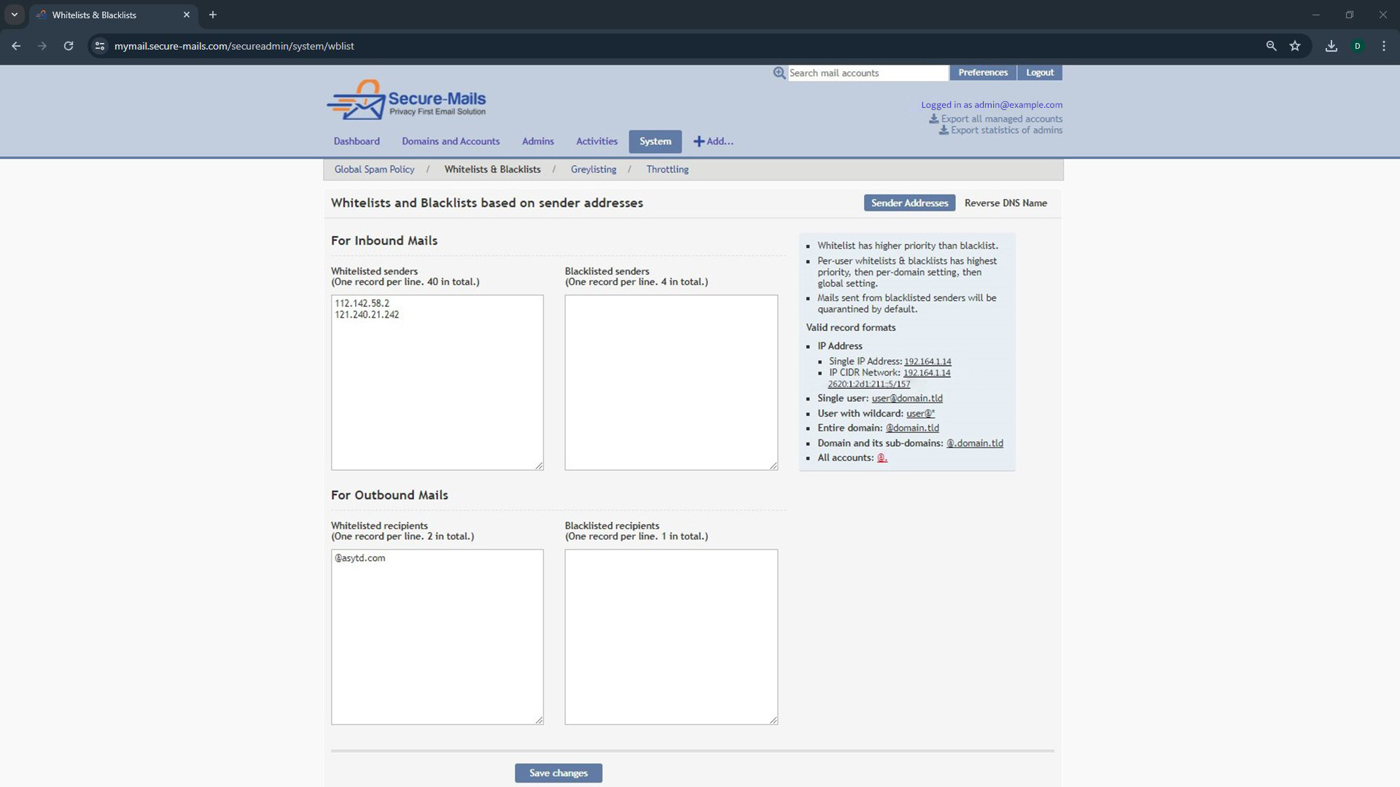Click the @.domain.tld sub-domains example
Viewport: 1400px width, 787px height.
tap(974, 443)
